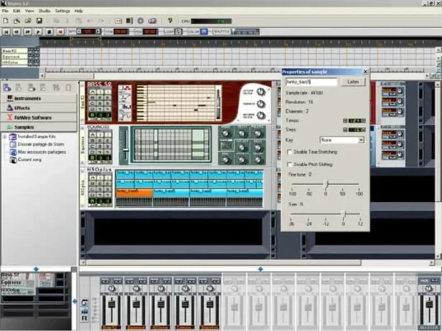
Task: Toggle the blue Color button in transport bar
Action: click(x=203, y=31)
